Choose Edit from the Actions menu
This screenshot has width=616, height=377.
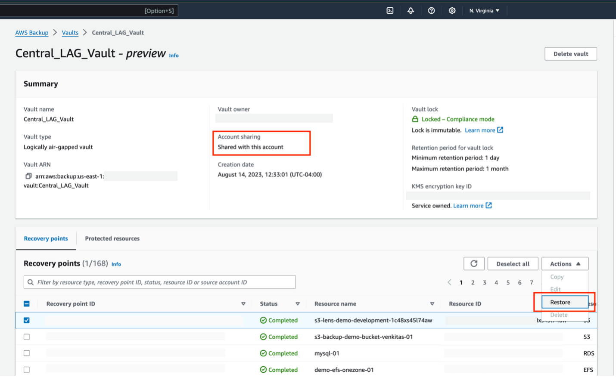coord(556,289)
